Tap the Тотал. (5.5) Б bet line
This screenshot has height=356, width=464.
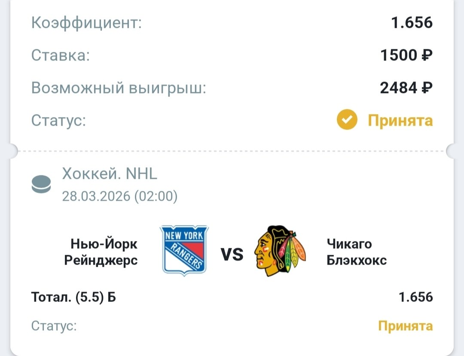(x=73, y=297)
